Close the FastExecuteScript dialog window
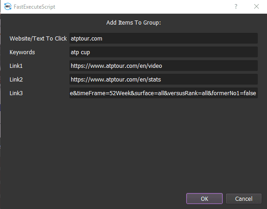Image resolution: width=267 pixels, height=209 pixels. tap(257, 7)
